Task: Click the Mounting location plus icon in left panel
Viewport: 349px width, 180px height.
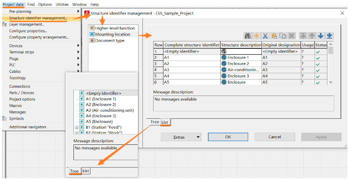Action: point(92,34)
